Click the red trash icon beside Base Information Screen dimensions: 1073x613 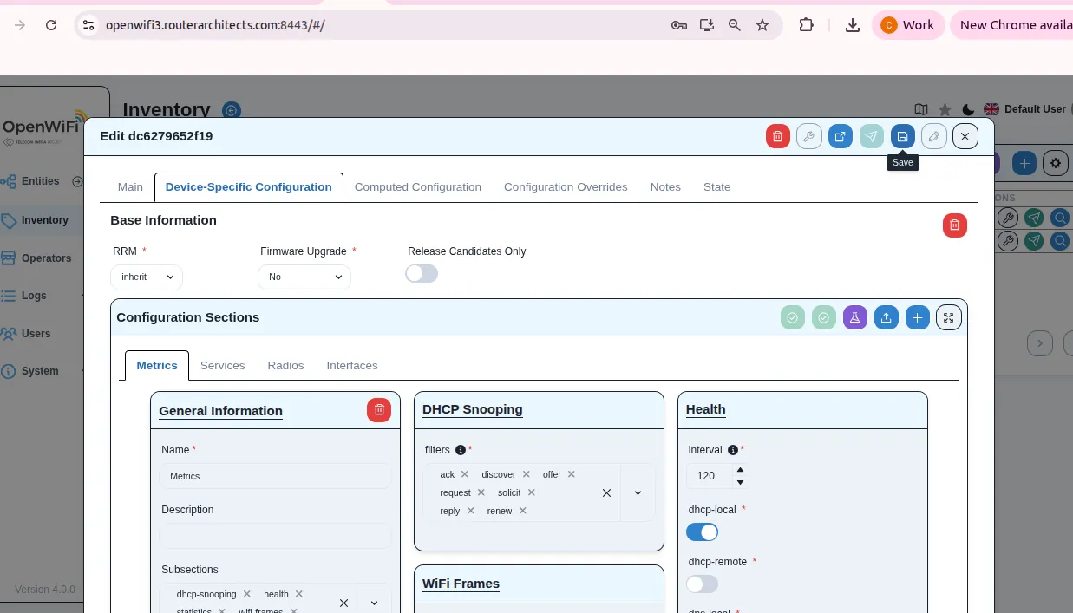click(x=954, y=225)
